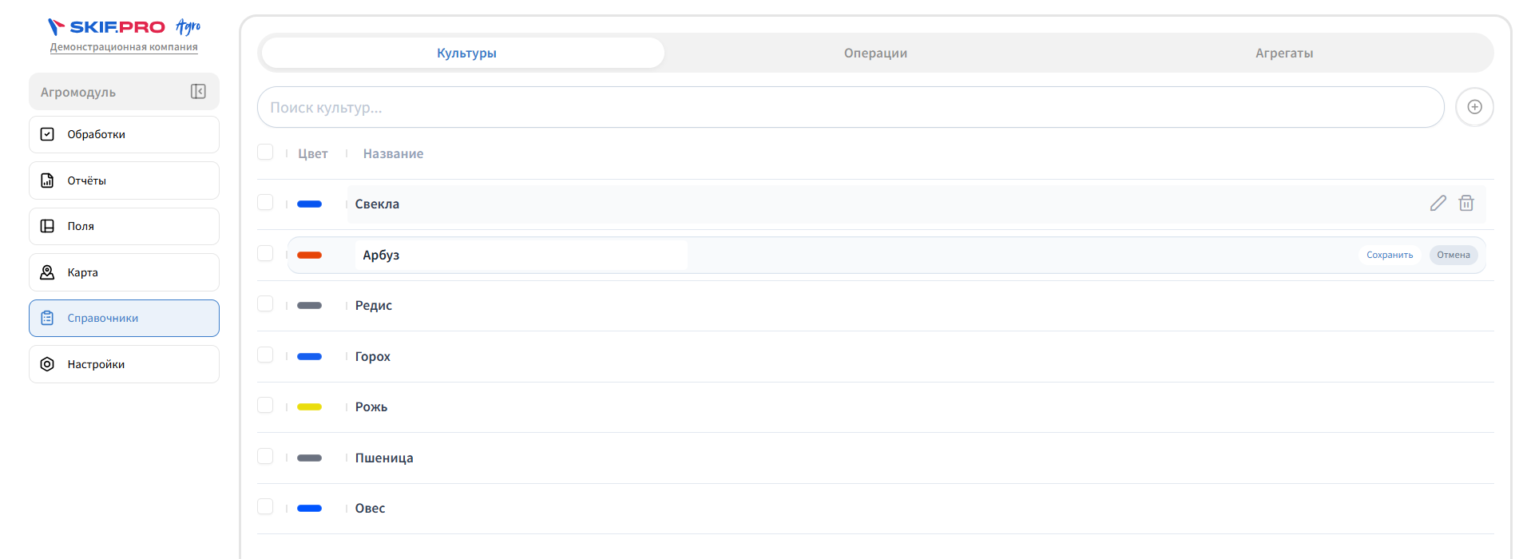The height and width of the screenshot is (559, 1519).
Task: Collapse the Агромодуль sidebar panel icon
Action: click(198, 92)
